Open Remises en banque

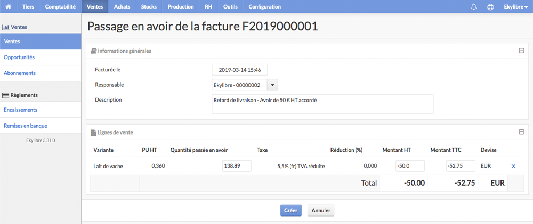[41, 126]
